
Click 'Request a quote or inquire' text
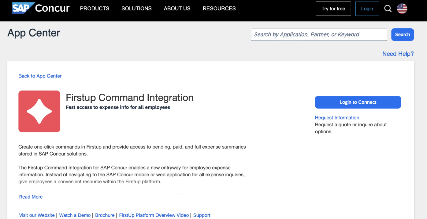pyautogui.click(x=351, y=128)
